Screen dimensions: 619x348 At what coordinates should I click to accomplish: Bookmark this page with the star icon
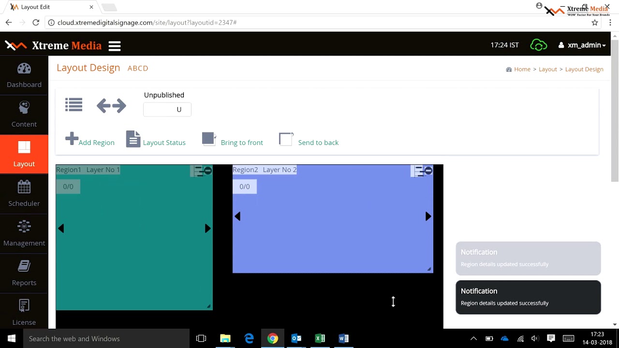coord(595,23)
